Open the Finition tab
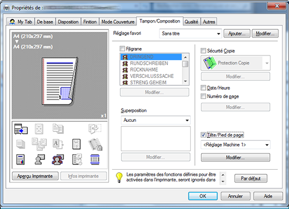289x209 pixels. (x=90, y=22)
